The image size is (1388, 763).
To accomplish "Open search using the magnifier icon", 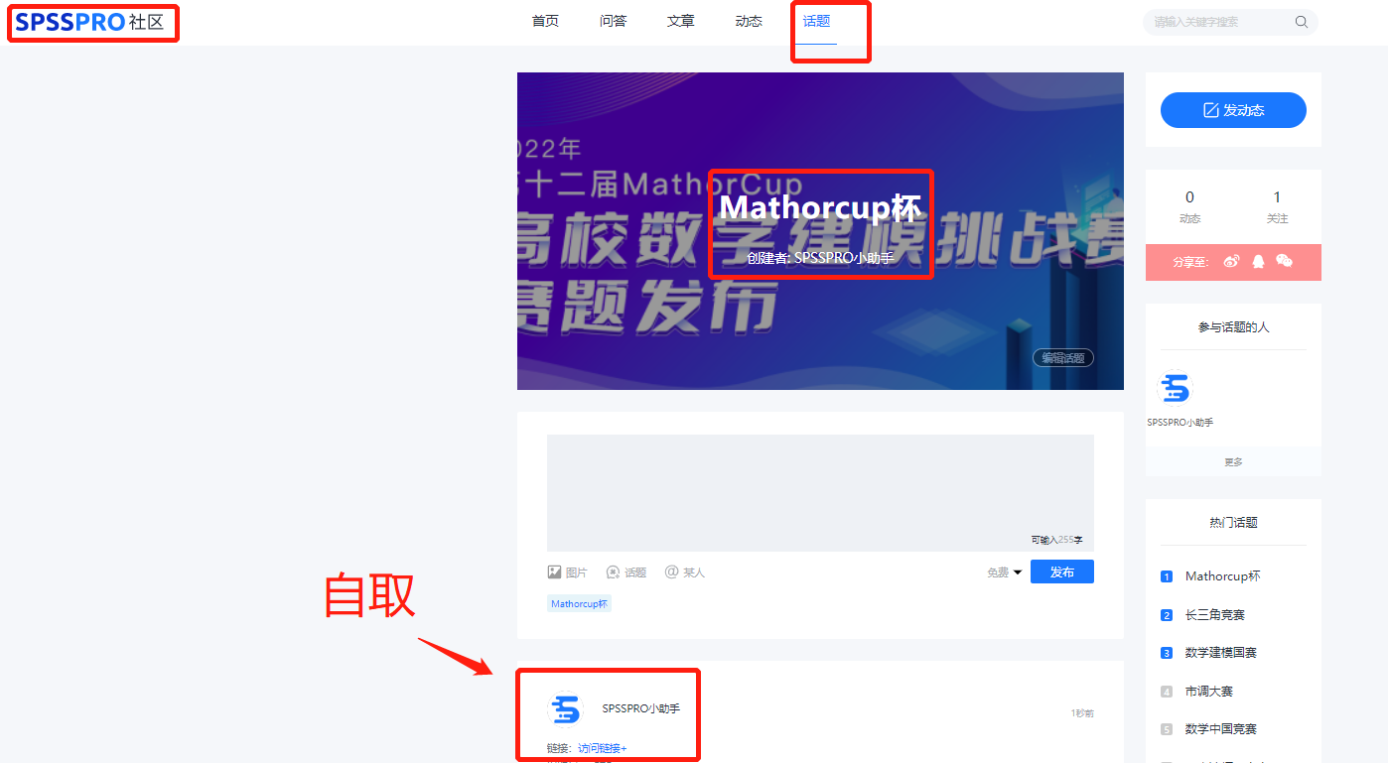I will 1301,21.
